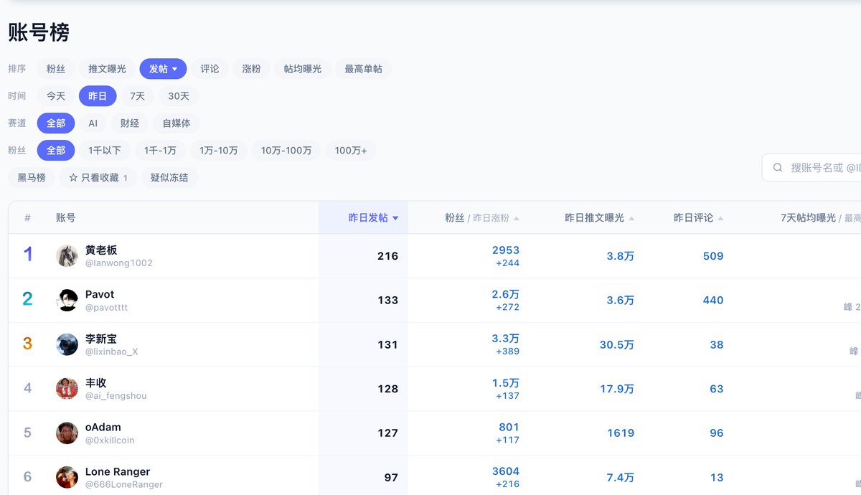Click 黄老板 post count 216
Viewport: 861px width, 495px height.
coord(388,256)
